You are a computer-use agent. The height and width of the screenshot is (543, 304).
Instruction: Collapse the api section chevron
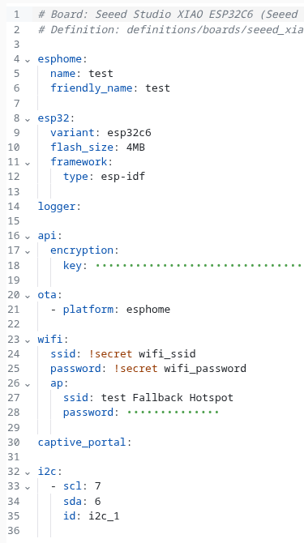28,237
